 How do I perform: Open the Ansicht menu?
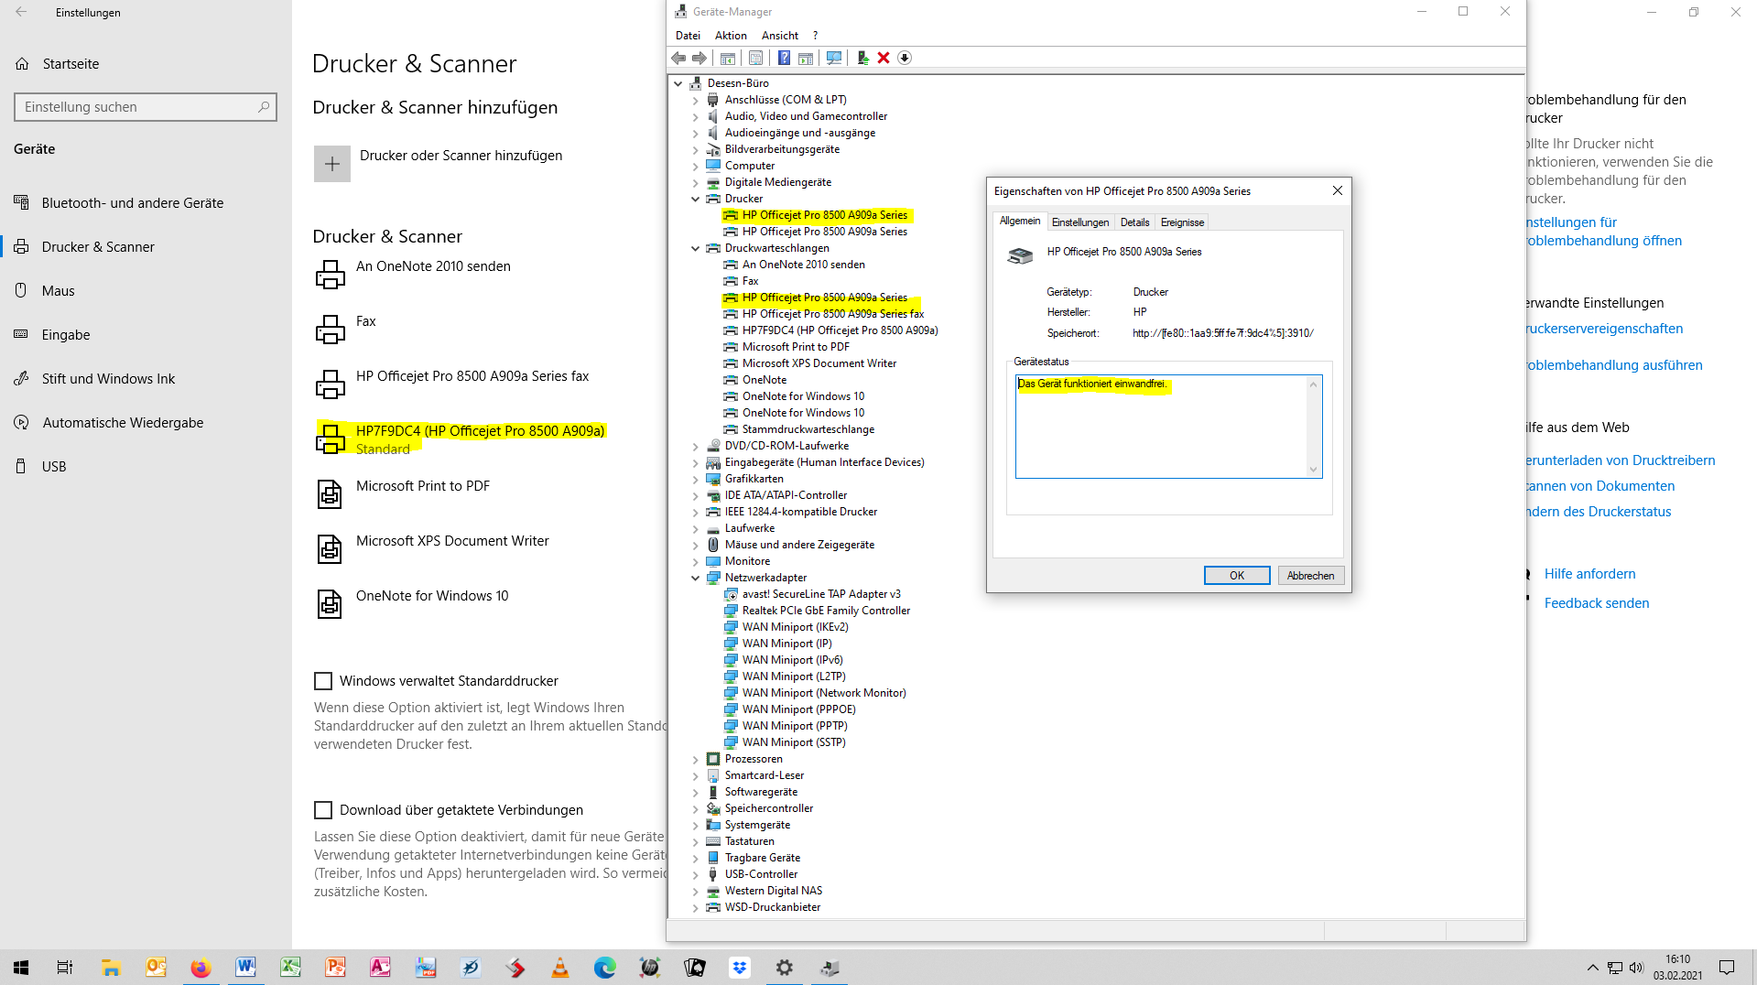[x=780, y=36]
